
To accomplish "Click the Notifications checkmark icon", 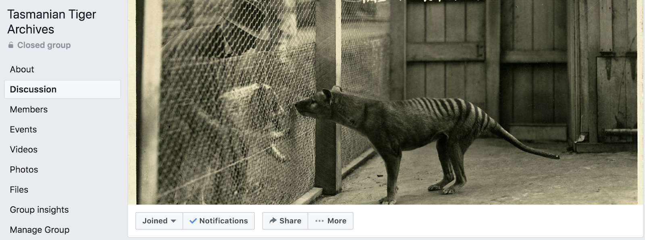I will [193, 221].
